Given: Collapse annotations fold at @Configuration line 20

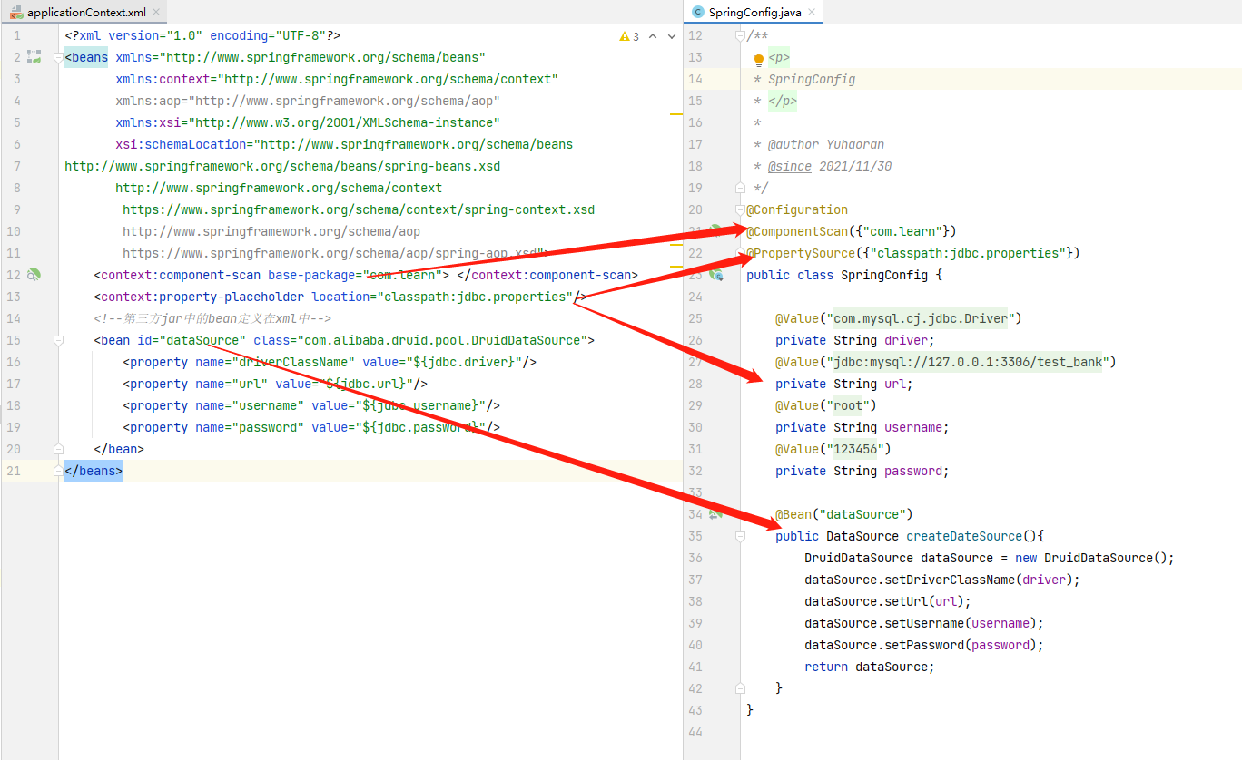Looking at the screenshot, I should coord(741,209).
